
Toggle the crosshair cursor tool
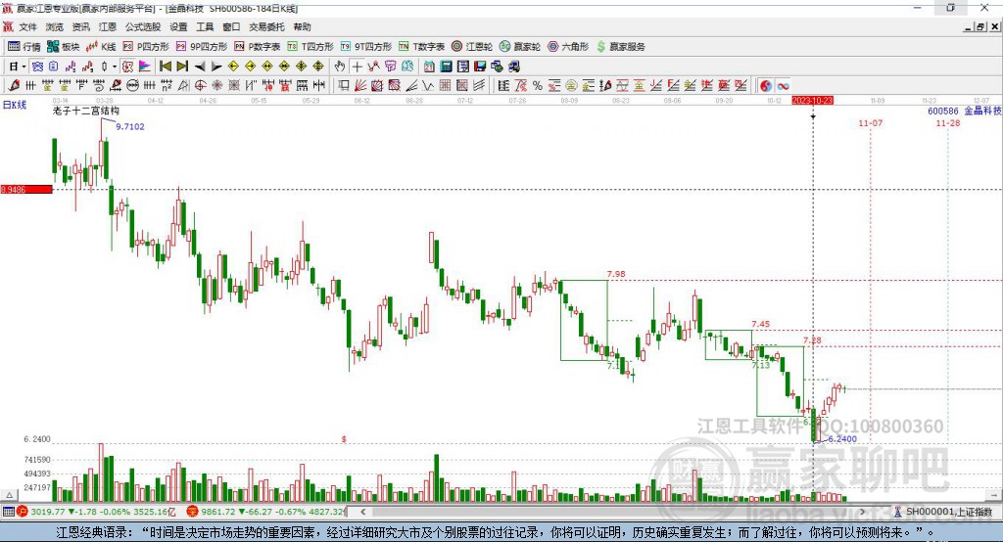358,66
